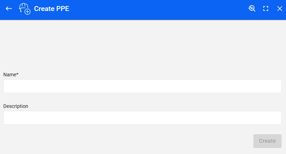Expand the dialog to fullscreen
This screenshot has width=286, height=154.
click(266, 9)
